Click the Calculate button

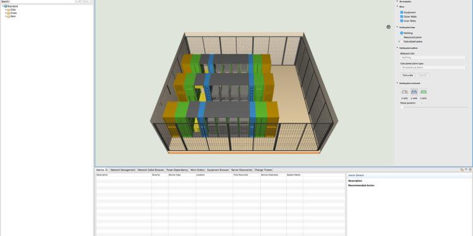click(408, 75)
